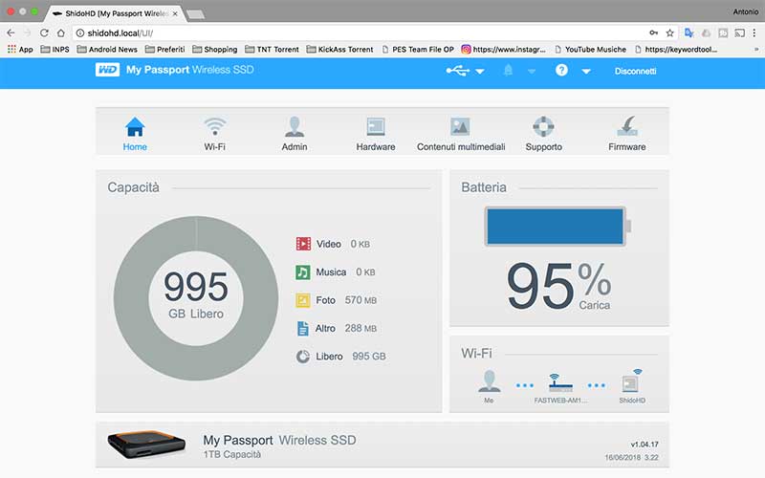Click the battery level indicator
The image size is (765, 478).
557,227
